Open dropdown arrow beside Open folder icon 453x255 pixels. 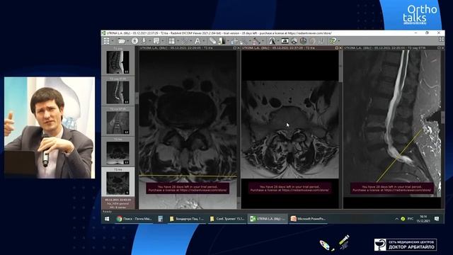pos(128,41)
